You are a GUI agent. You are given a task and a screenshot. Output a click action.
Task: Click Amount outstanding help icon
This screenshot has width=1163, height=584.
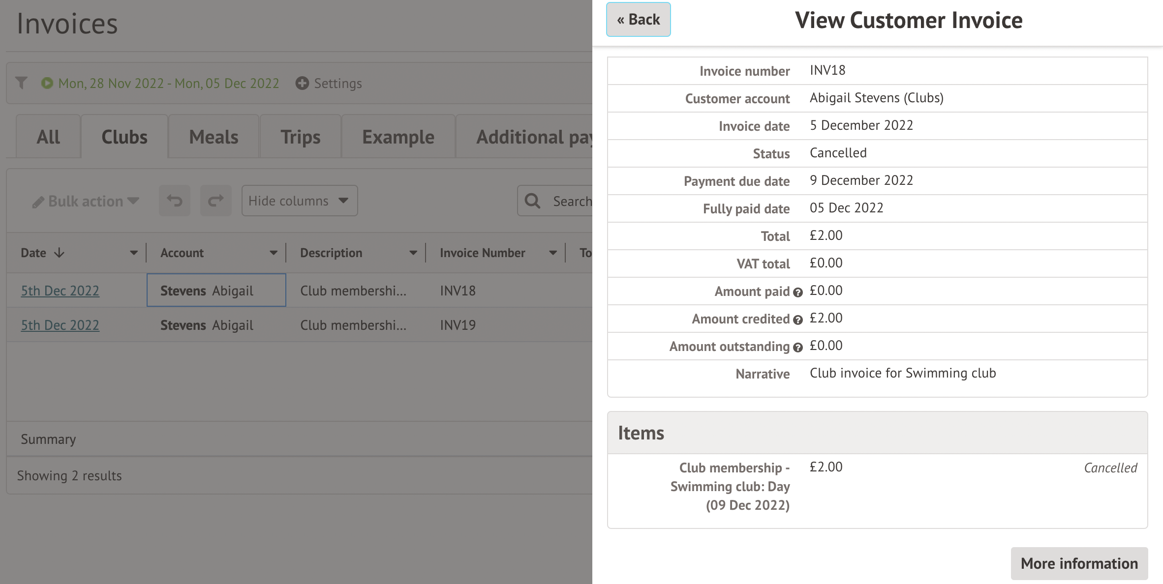798,348
